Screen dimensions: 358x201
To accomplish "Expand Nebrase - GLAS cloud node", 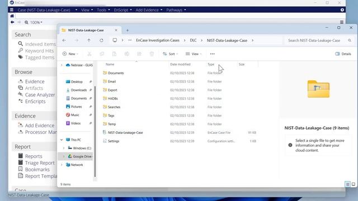I will click(62, 65).
